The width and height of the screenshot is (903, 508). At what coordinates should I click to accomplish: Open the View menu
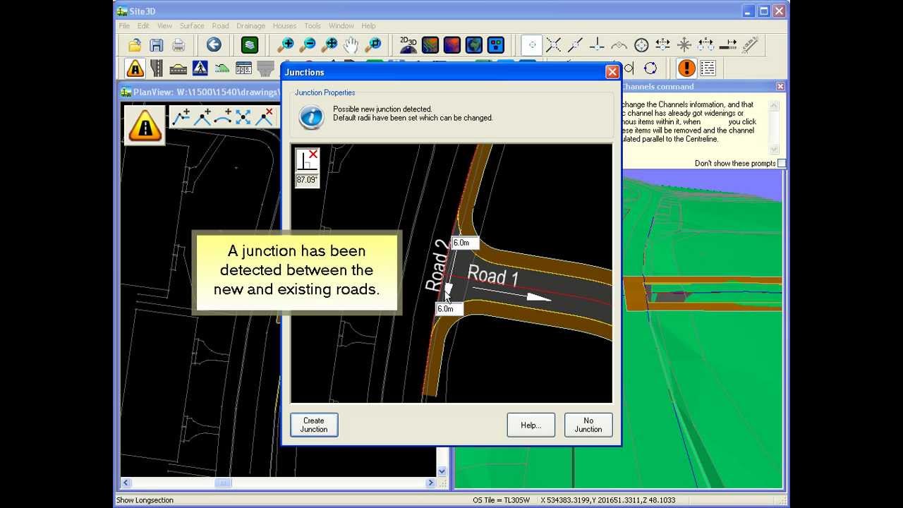coord(164,26)
